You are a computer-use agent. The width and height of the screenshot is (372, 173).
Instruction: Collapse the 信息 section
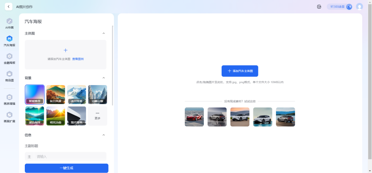(x=103, y=135)
